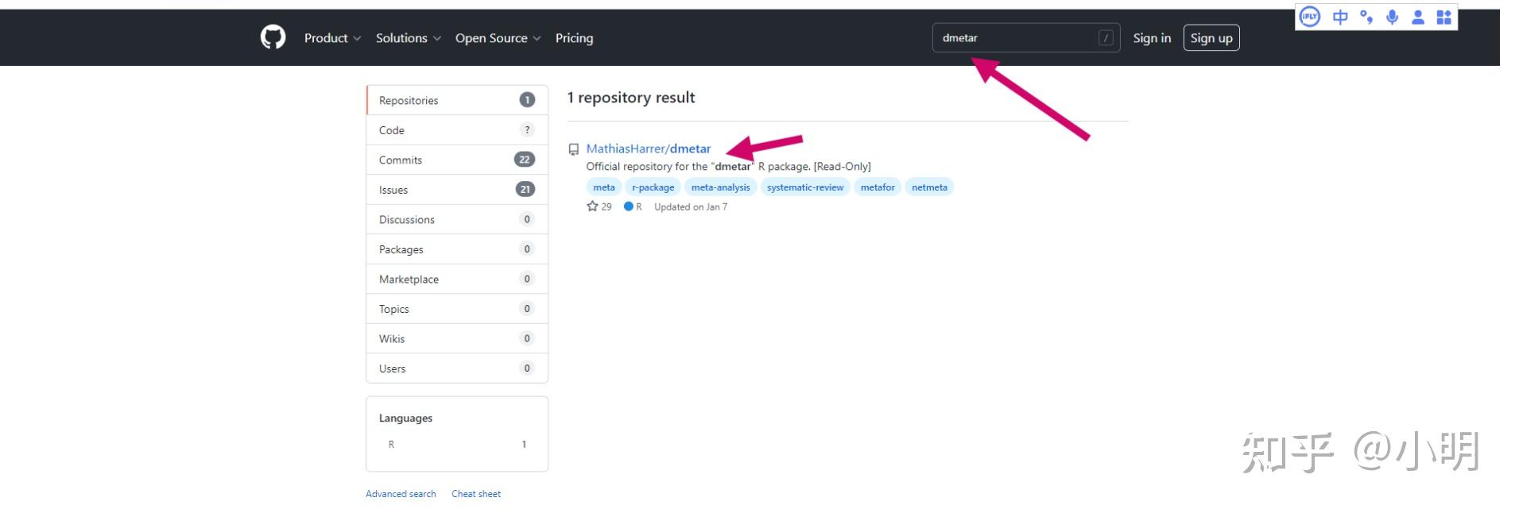The image size is (1519, 513).
Task: Click the Advanced search link
Action: pyautogui.click(x=401, y=494)
